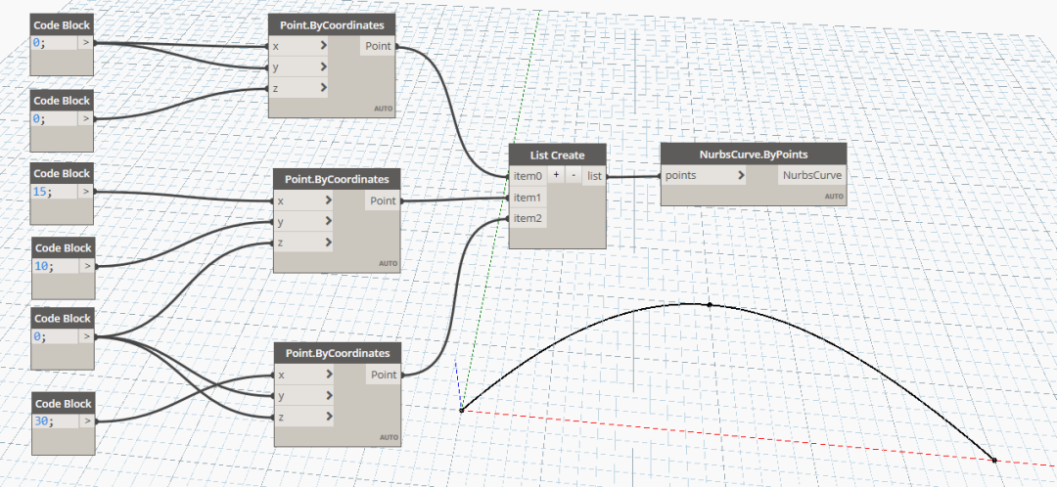
Task: Select the List Create node header
Action: point(558,155)
